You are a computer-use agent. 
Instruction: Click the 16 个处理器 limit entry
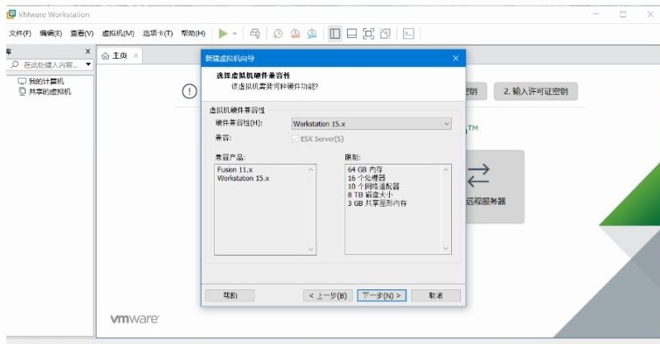[x=366, y=178]
